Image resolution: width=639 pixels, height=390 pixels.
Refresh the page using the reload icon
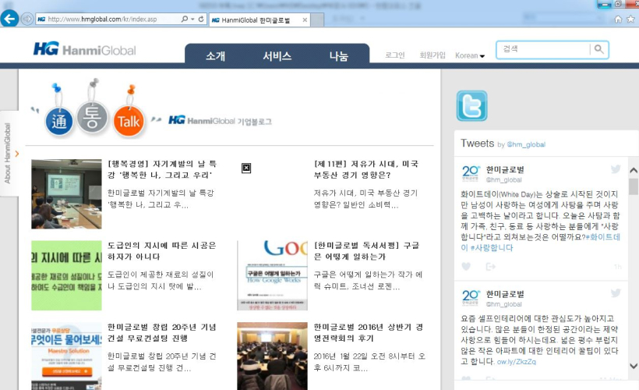pos(201,19)
